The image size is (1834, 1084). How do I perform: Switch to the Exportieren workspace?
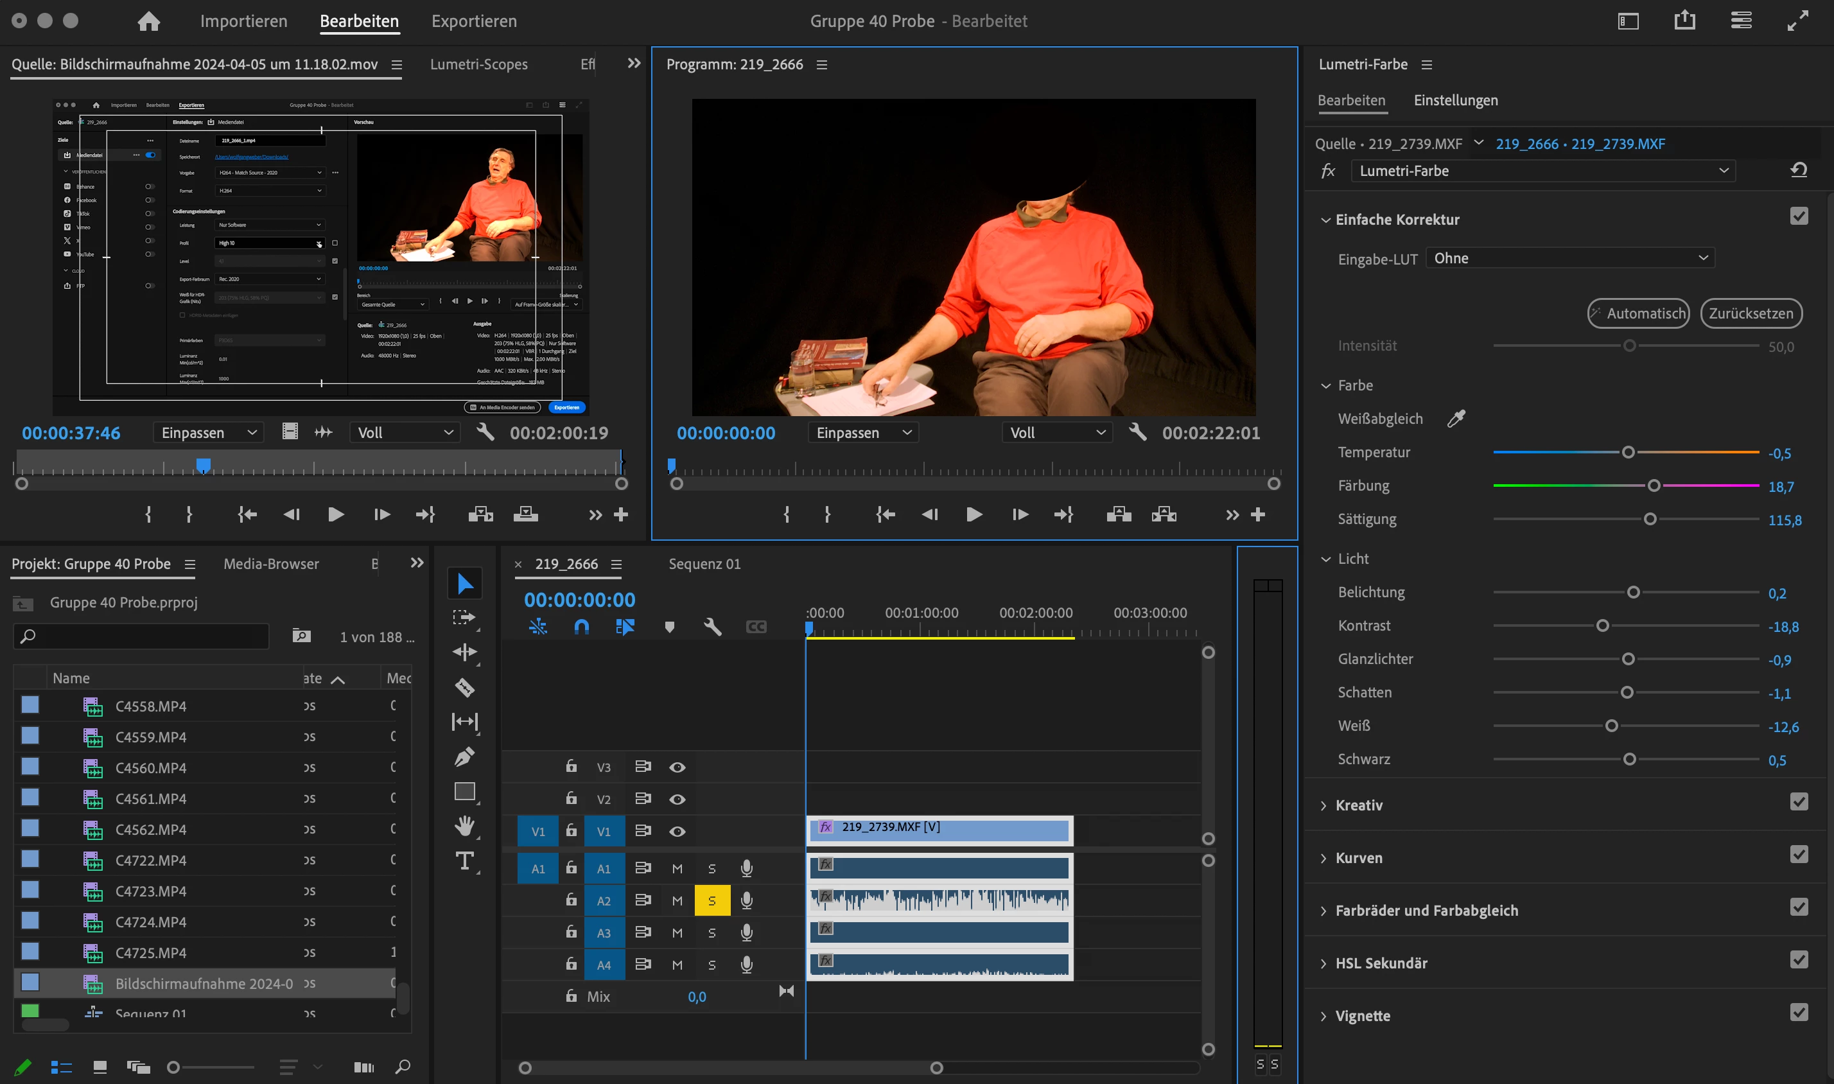pyautogui.click(x=473, y=21)
